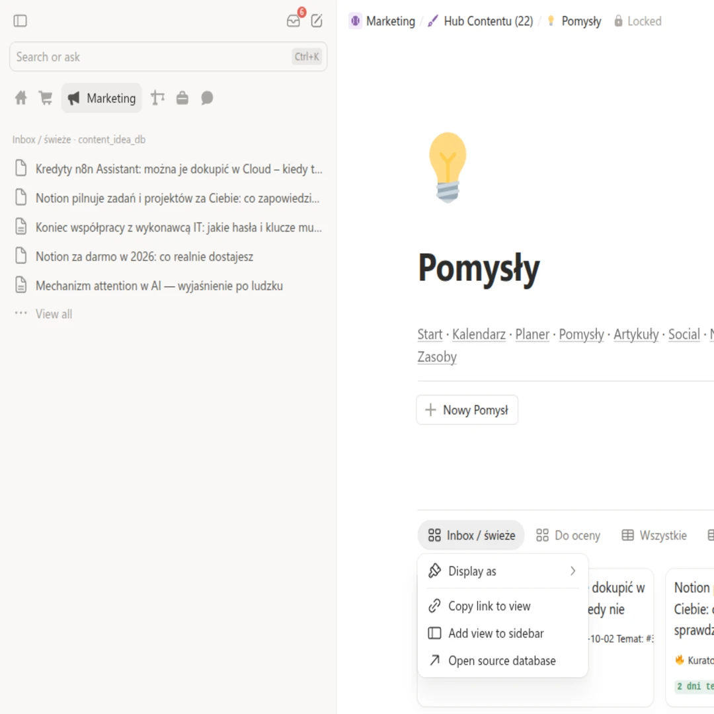Expand the Display as submenu
Viewport: 714px width, 714px height.
tap(502, 571)
